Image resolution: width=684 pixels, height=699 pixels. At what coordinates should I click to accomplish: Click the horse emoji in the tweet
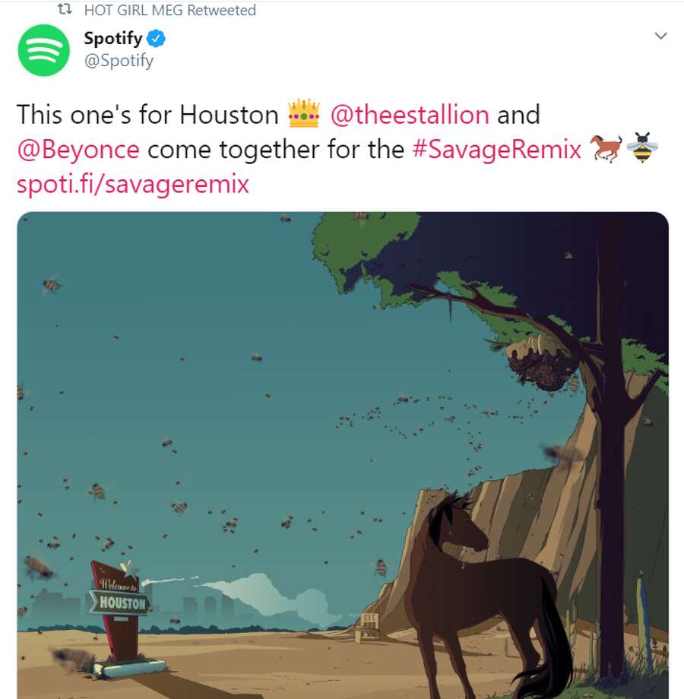tap(606, 148)
